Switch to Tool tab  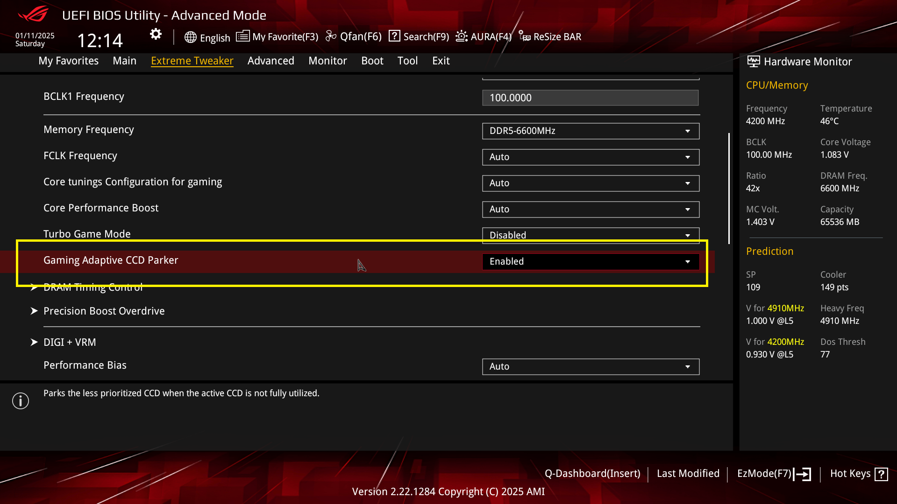click(x=408, y=61)
